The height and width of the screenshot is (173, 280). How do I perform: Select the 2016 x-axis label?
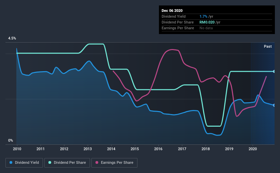coord(158,149)
